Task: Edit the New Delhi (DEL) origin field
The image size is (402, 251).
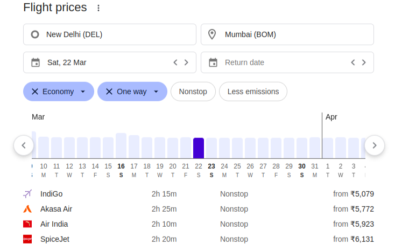Action: point(110,34)
